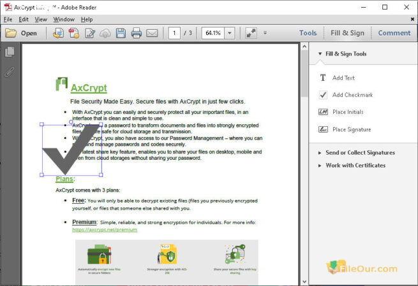Screen dimensions: 418x286
Task: Save the file with floppy icon
Action: (121, 33)
